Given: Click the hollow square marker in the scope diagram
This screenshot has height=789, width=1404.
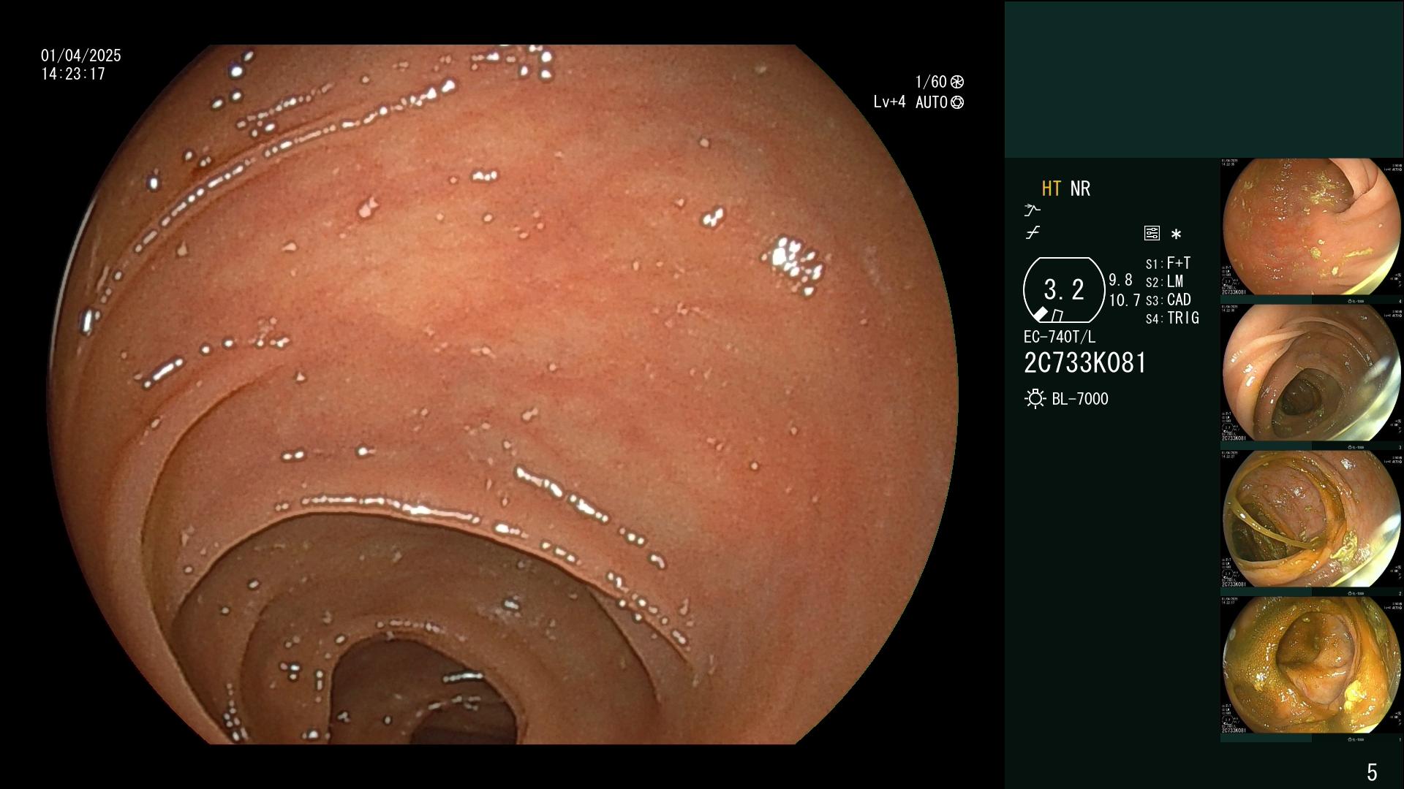Looking at the screenshot, I should coord(1057,316).
